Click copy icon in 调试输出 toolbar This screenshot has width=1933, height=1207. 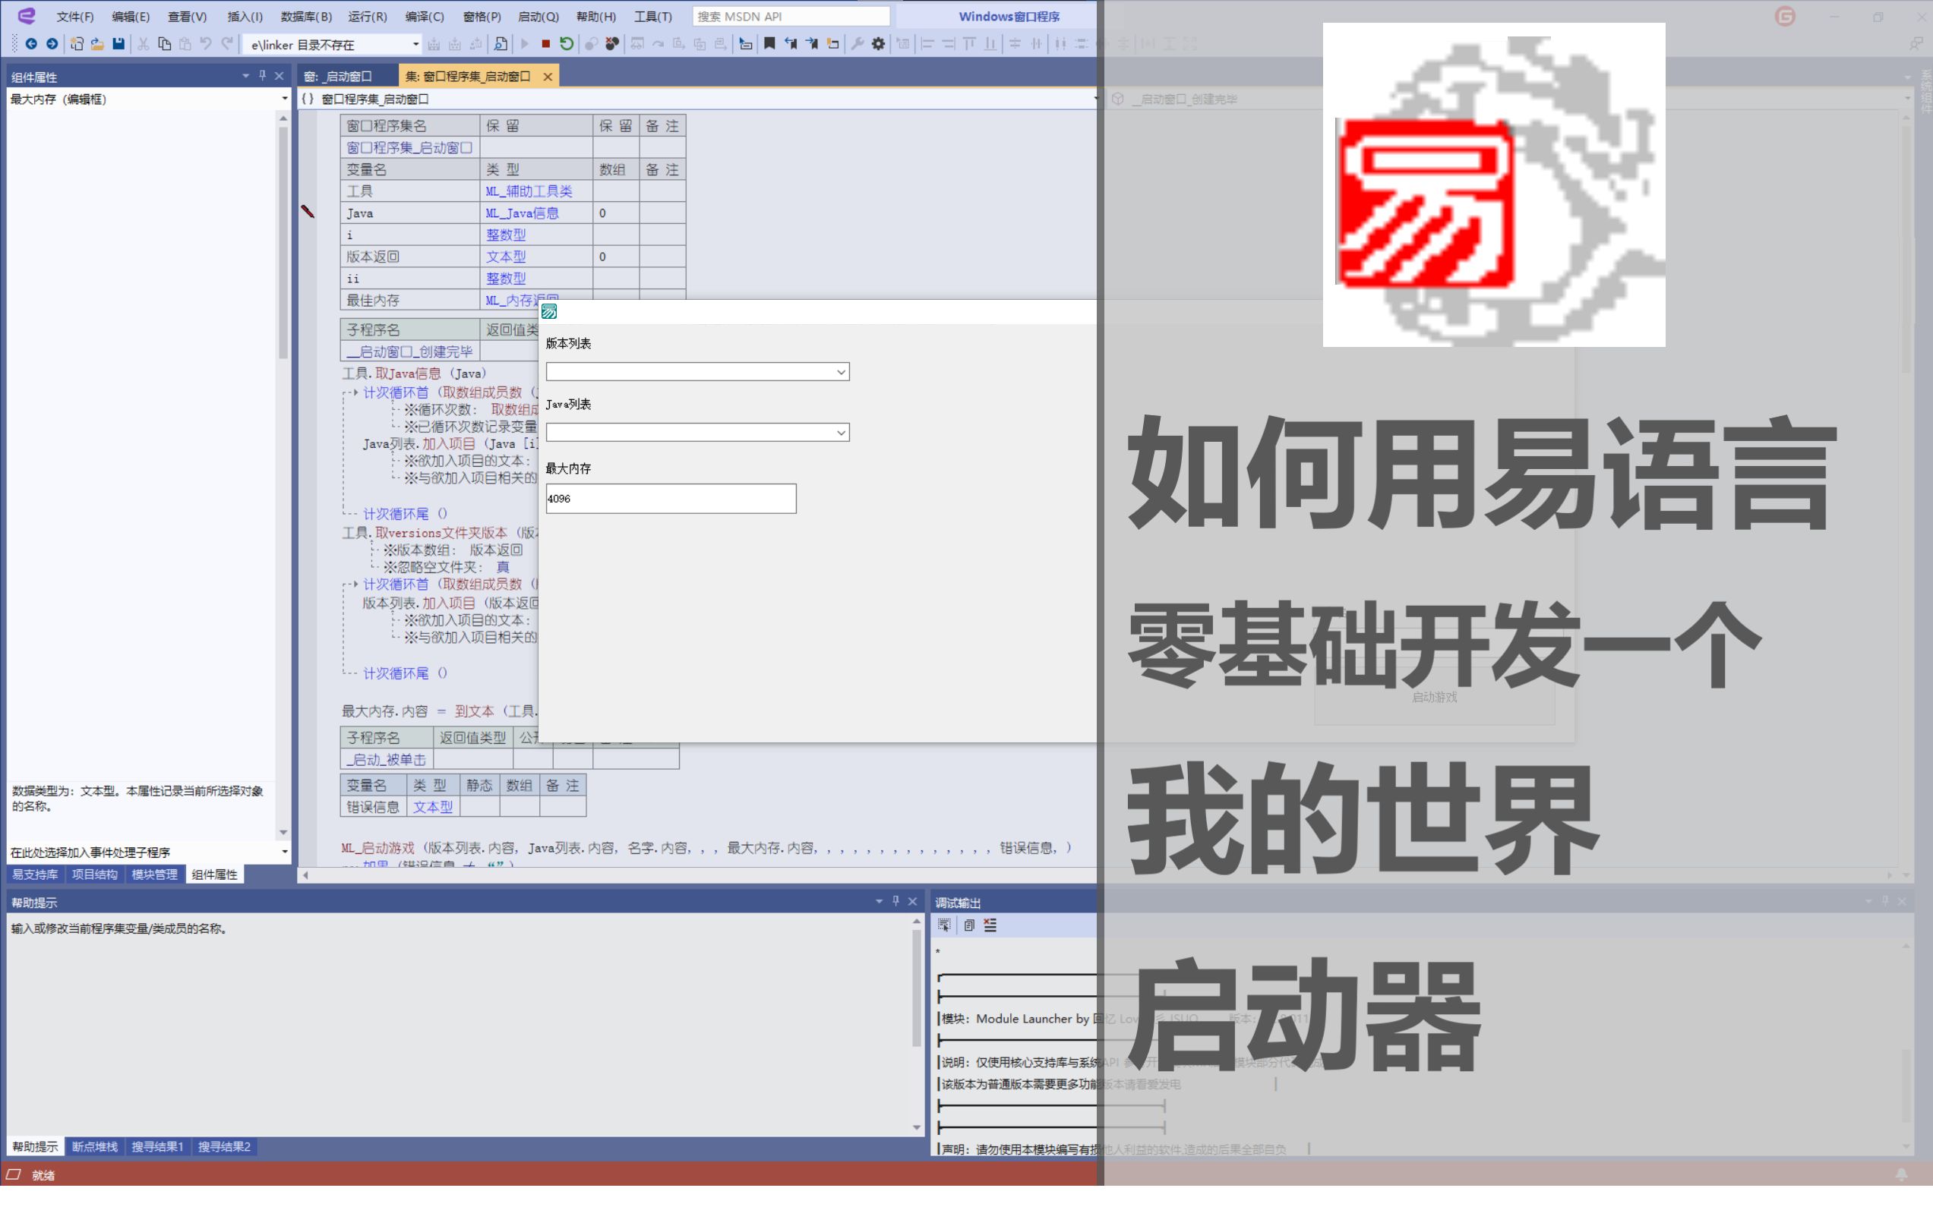pos(969,925)
